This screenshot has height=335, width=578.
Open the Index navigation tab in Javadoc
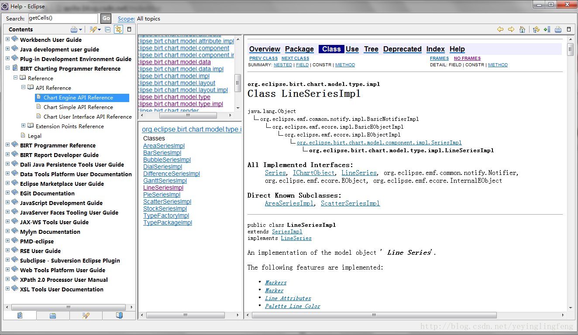436,49
